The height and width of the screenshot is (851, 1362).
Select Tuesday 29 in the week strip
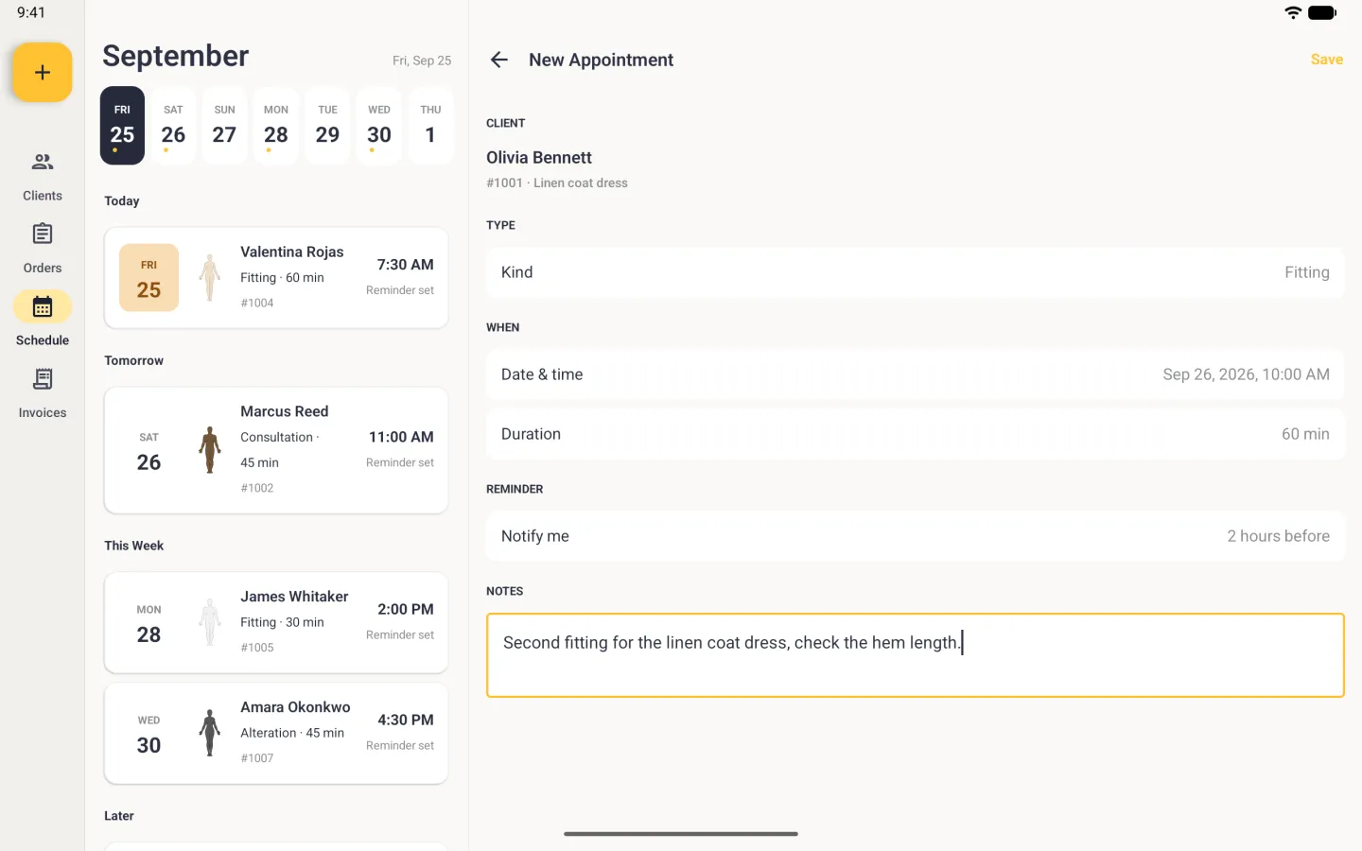(x=327, y=126)
